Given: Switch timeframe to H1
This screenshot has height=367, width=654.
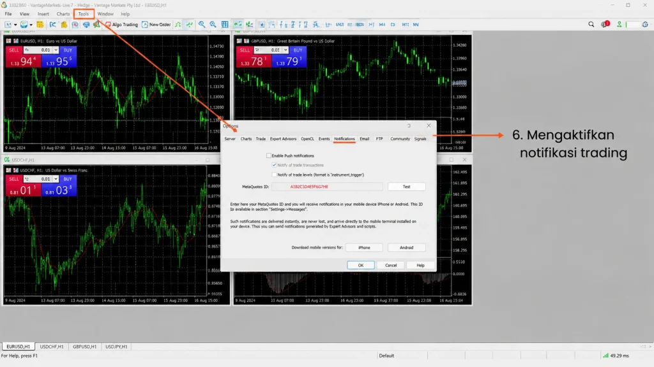Looking at the screenshot, I should tap(371, 25).
